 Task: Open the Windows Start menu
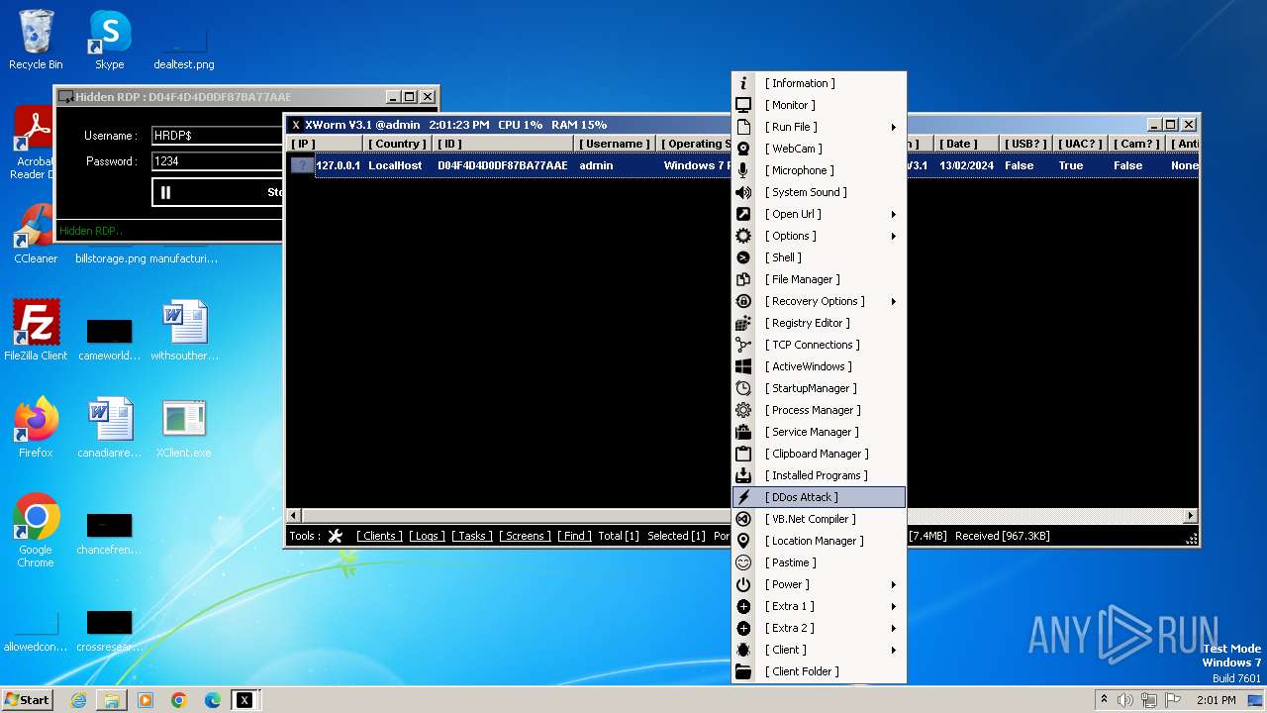tap(27, 699)
